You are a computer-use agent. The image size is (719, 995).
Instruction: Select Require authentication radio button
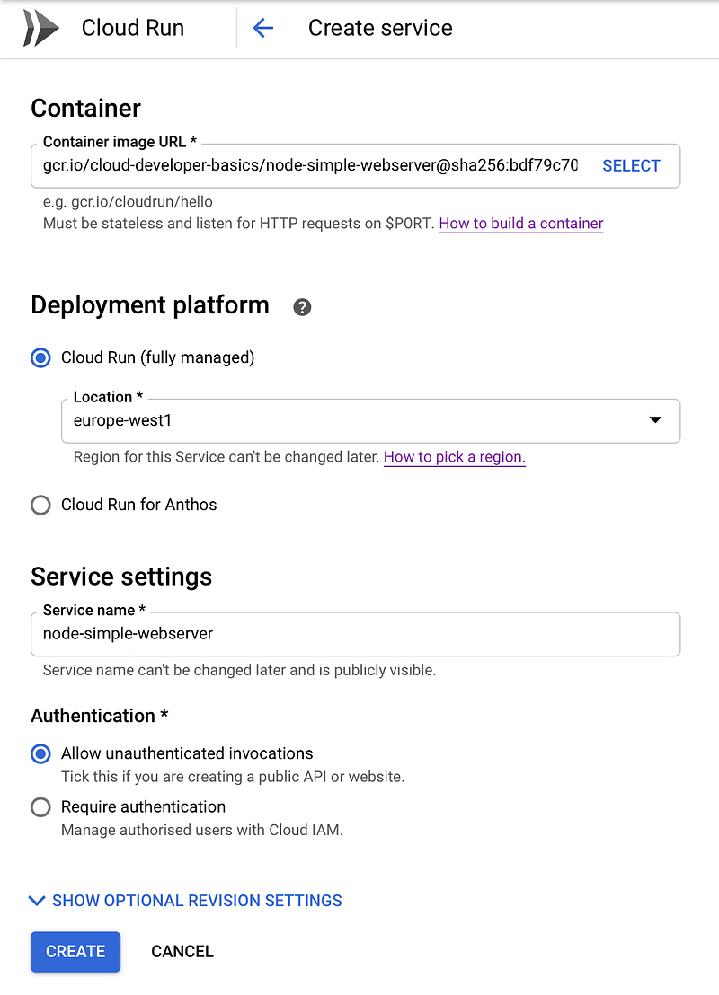(40, 807)
